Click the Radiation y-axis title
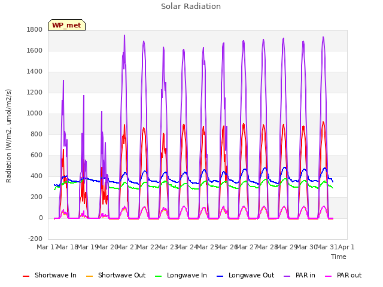 [8, 136]
